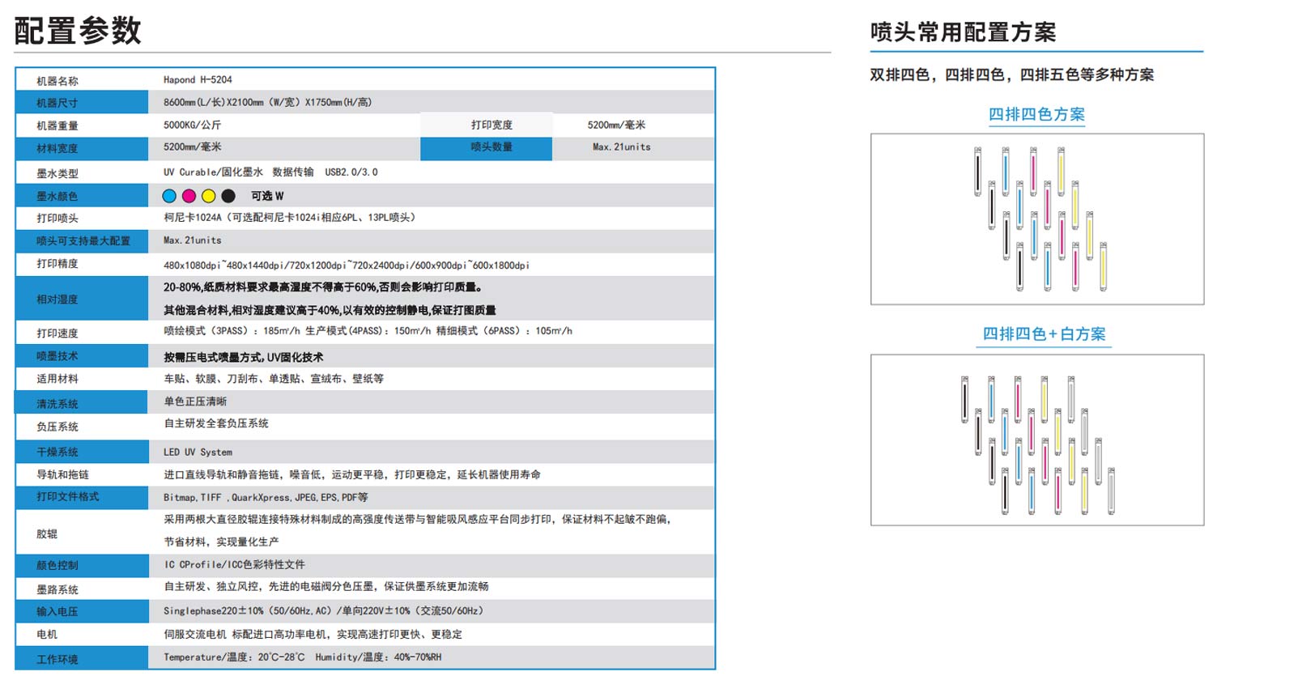
Task: Click the 干燥系统 row label
Action: pos(57,452)
